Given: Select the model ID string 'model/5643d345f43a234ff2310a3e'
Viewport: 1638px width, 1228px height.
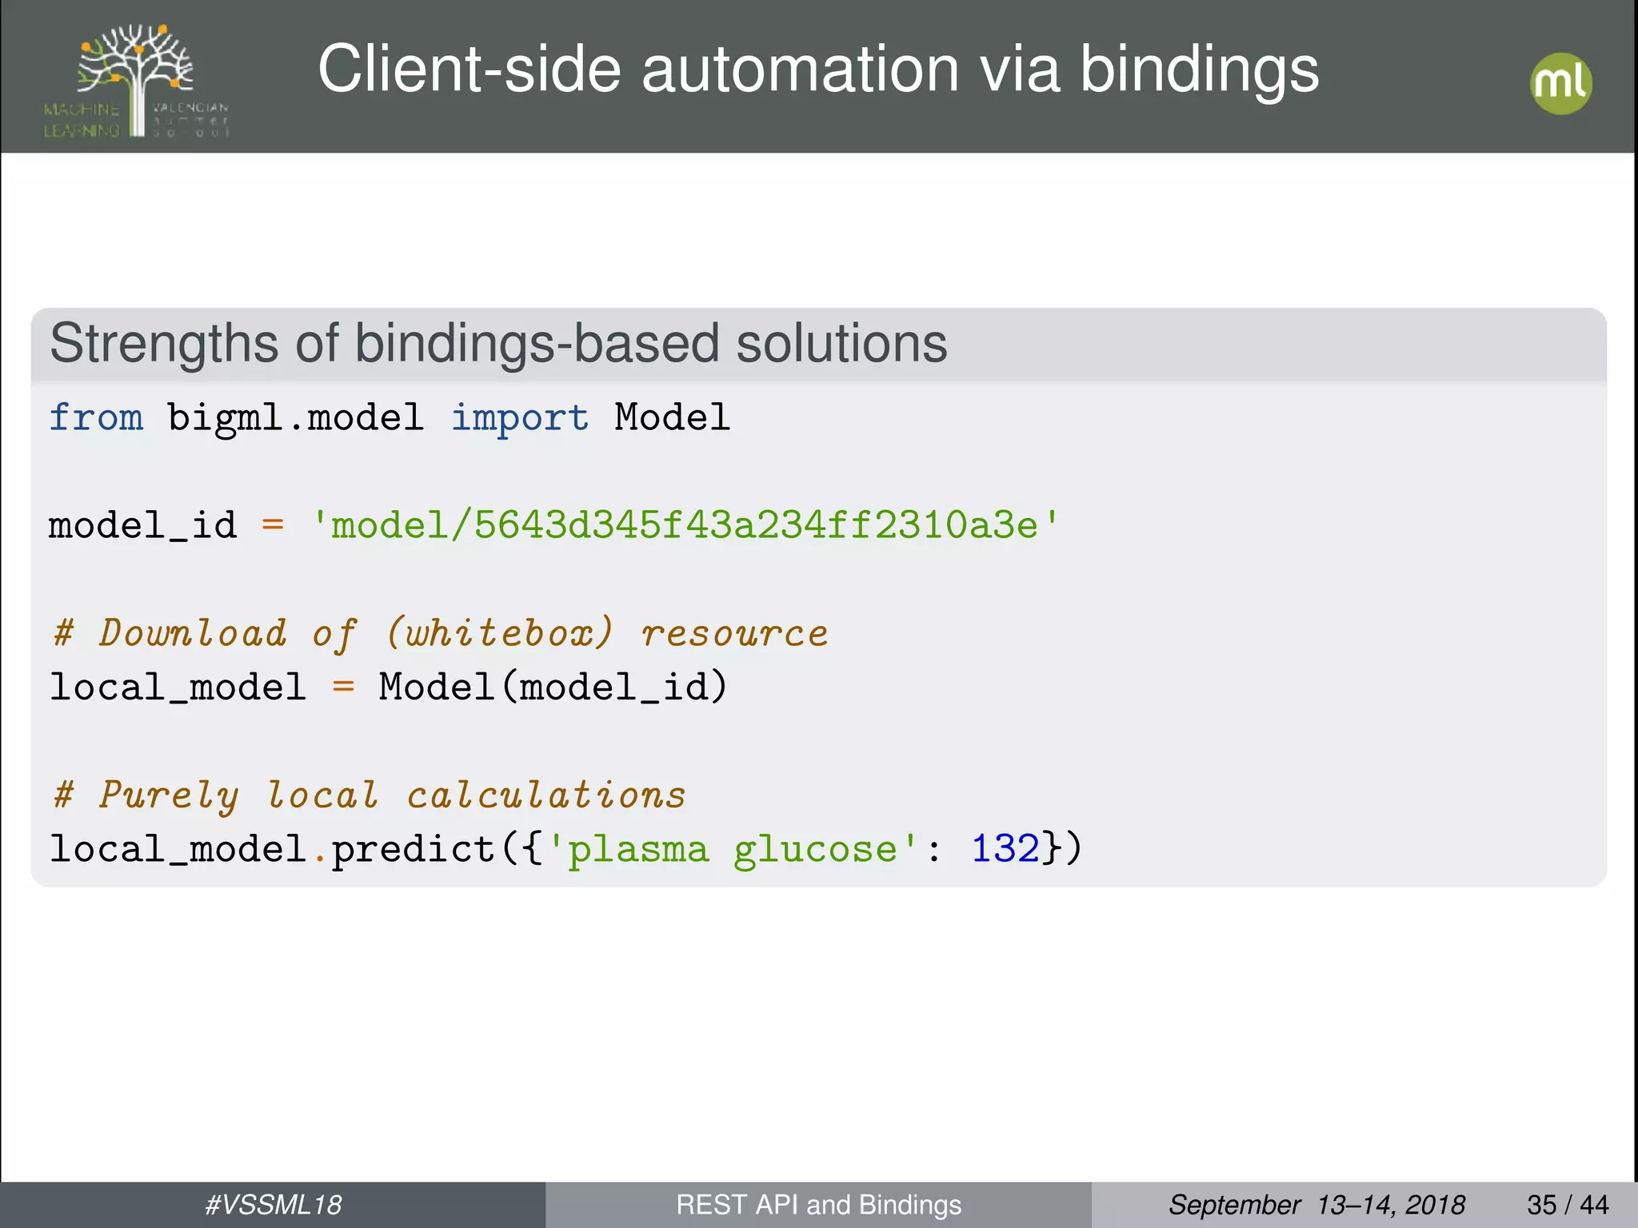Looking at the screenshot, I should (x=685, y=525).
